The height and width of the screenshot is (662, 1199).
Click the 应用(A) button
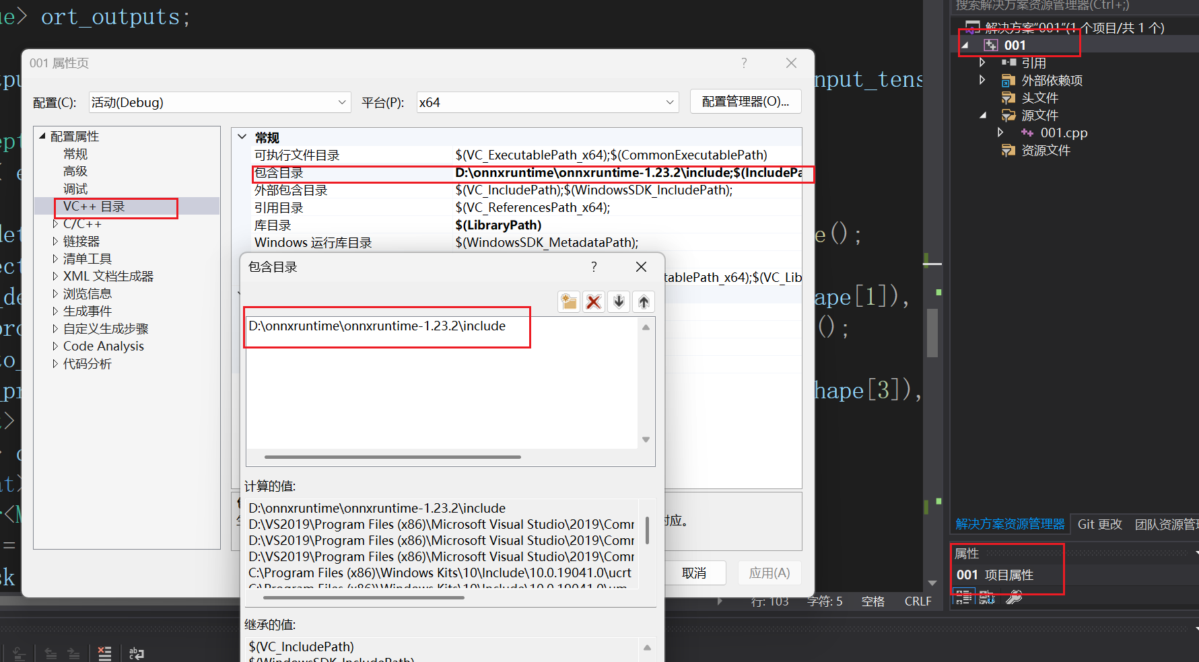tap(769, 573)
